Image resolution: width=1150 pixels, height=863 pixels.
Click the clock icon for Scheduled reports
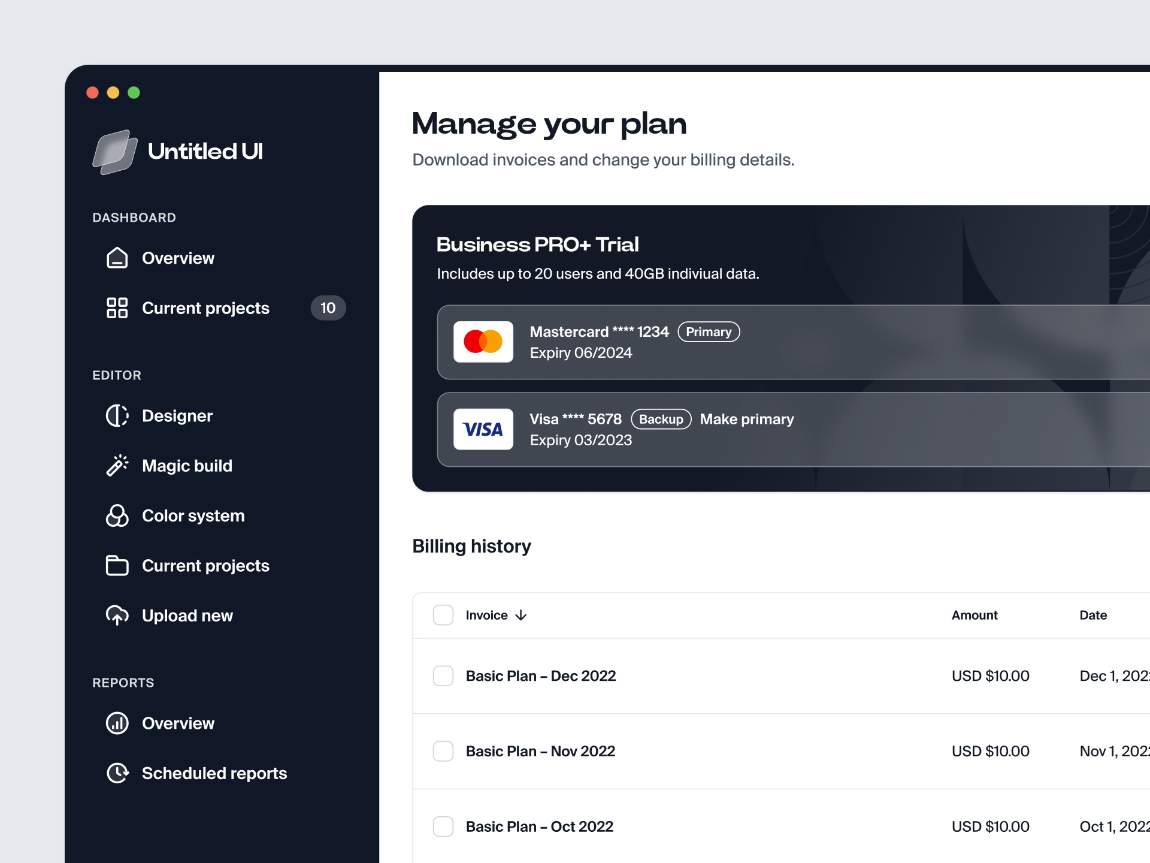click(x=117, y=773)
